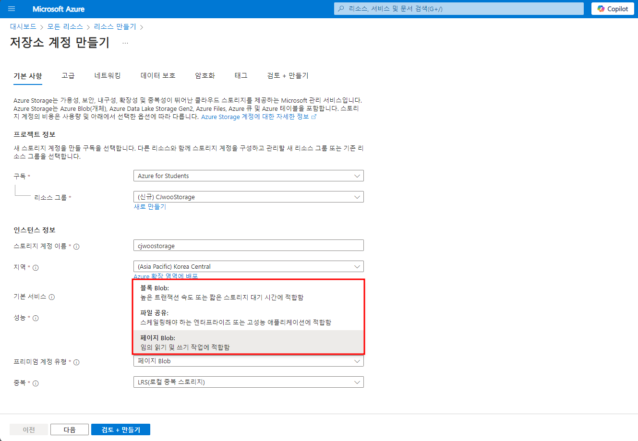Show info tooltip for 기본 서비스

coord(52,297)
